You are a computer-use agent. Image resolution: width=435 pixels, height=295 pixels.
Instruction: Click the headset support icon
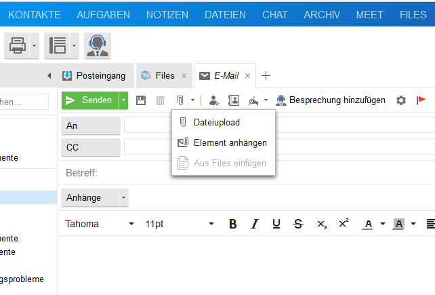coord(98,46)
